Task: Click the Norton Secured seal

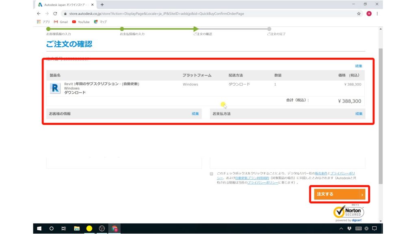Action: [x=349, y=212]
